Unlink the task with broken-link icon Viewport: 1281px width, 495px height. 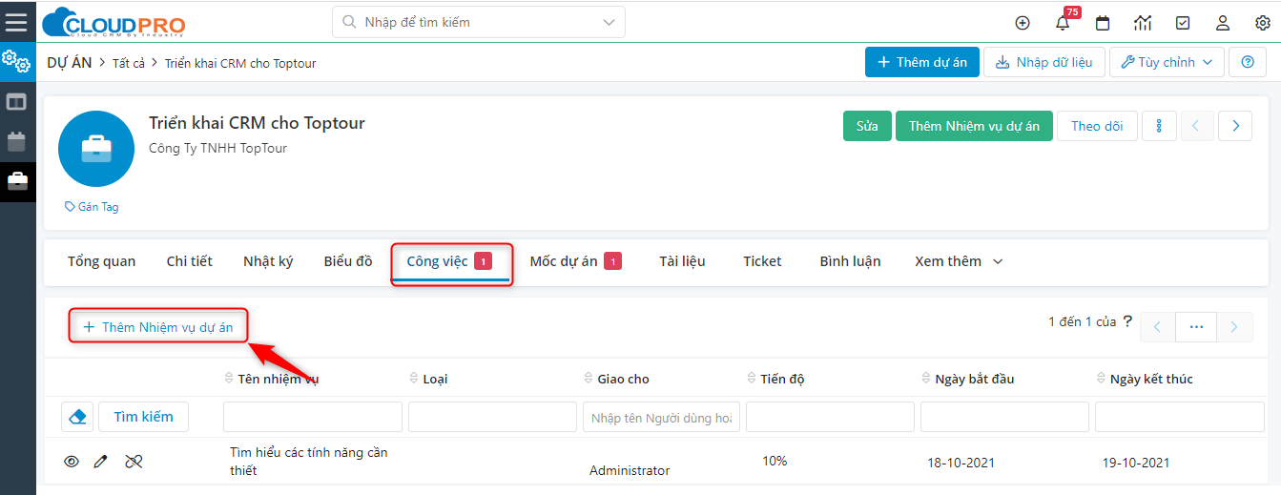134,462
